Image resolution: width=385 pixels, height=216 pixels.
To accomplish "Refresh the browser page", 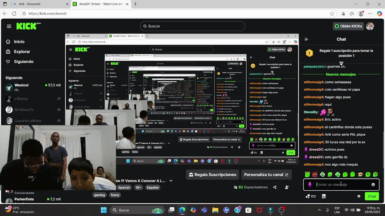I will (14, 13).
